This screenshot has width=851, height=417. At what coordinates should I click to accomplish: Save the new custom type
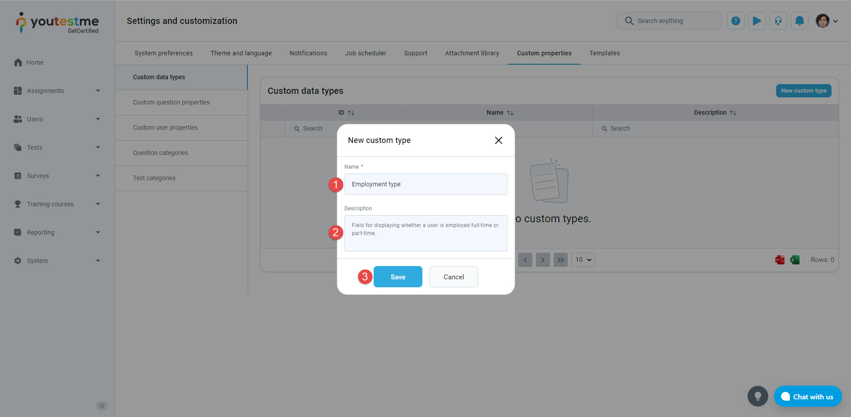coord(398,277)
